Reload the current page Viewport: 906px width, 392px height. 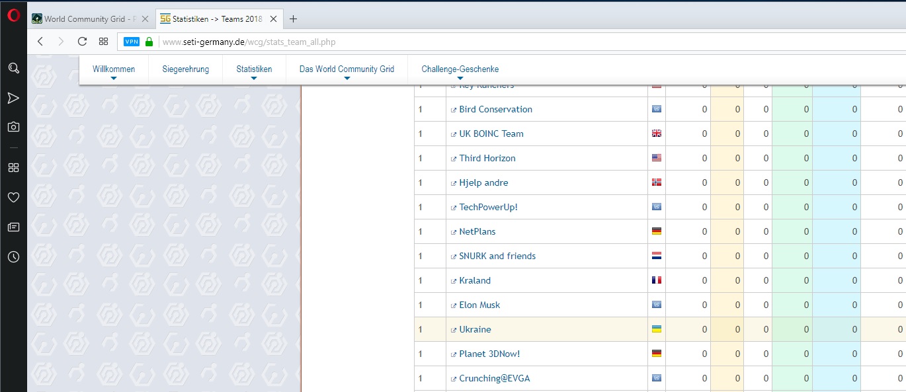82,42
